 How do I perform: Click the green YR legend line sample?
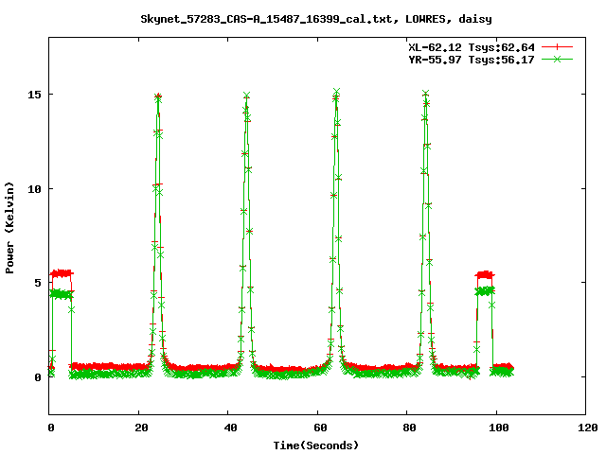click(557, 59)
